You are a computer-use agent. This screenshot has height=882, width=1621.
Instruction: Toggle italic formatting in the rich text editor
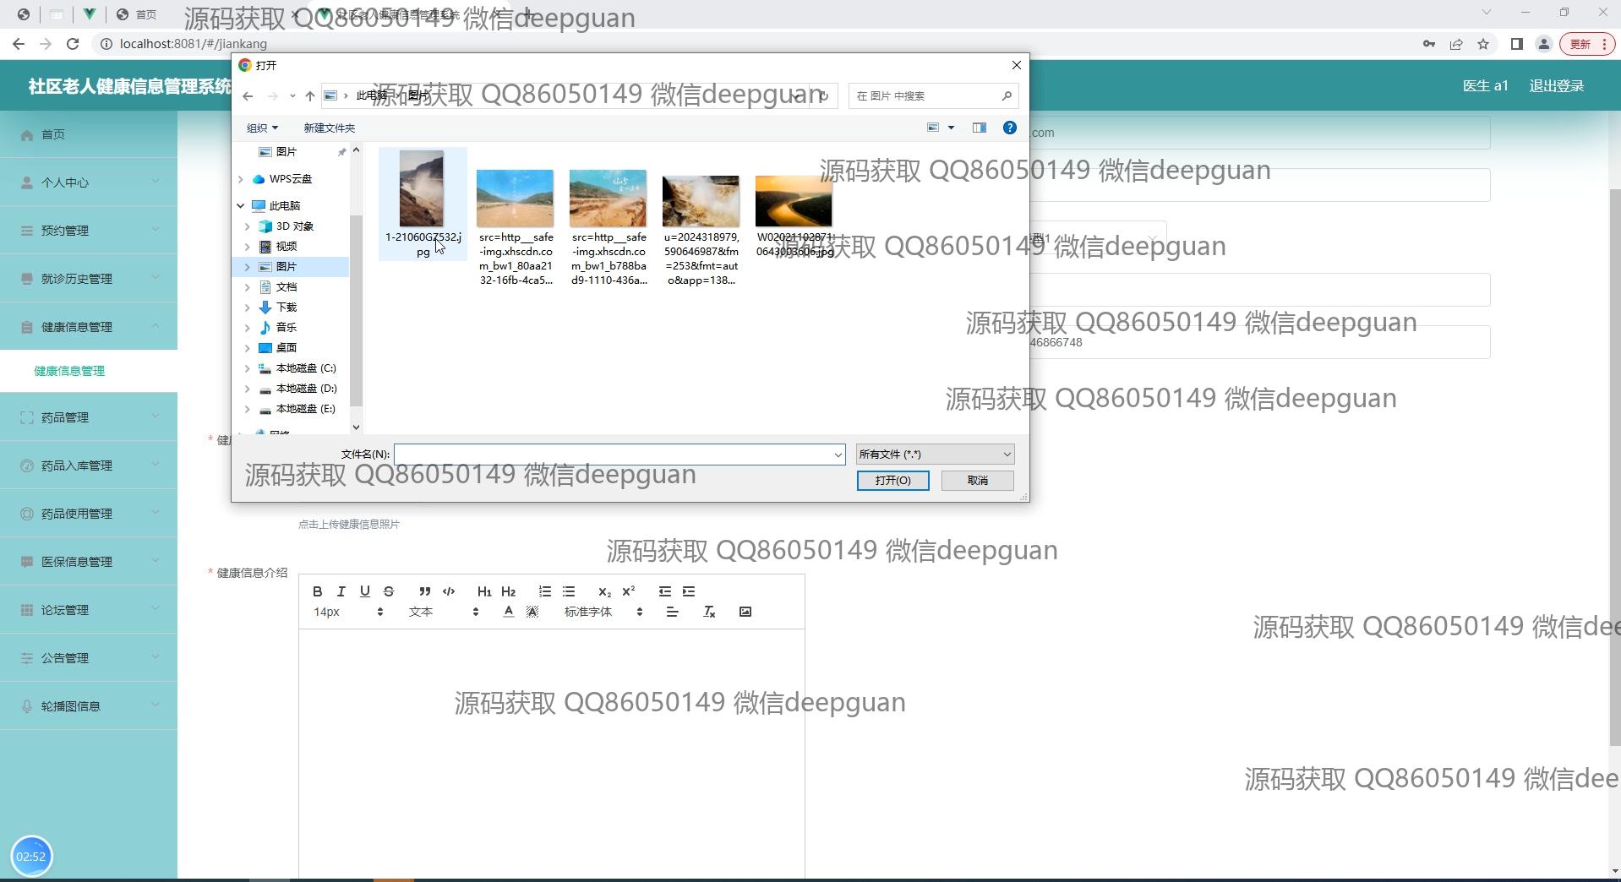341,591
